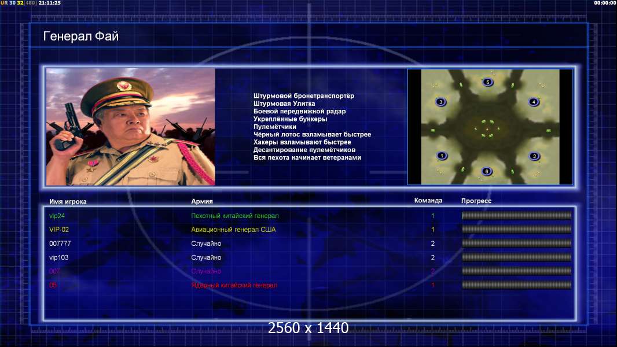Viewport: 617px width, 347px height.
Task: Click the 'Генерал Фай' title
Action: click(x=80, y=36)
